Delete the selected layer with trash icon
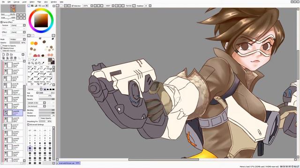300x168 pixels. click(15, 58)
